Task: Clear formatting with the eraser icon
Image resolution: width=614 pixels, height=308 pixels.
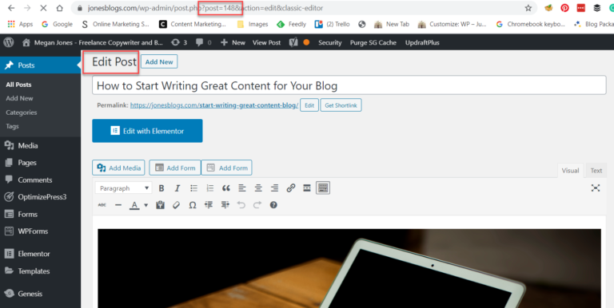Action: point(176,205)
